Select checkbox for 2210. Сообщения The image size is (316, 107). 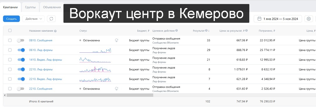click(10, 89)
